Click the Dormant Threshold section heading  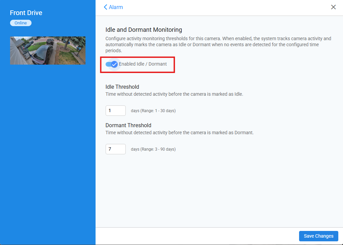(128, 125)
